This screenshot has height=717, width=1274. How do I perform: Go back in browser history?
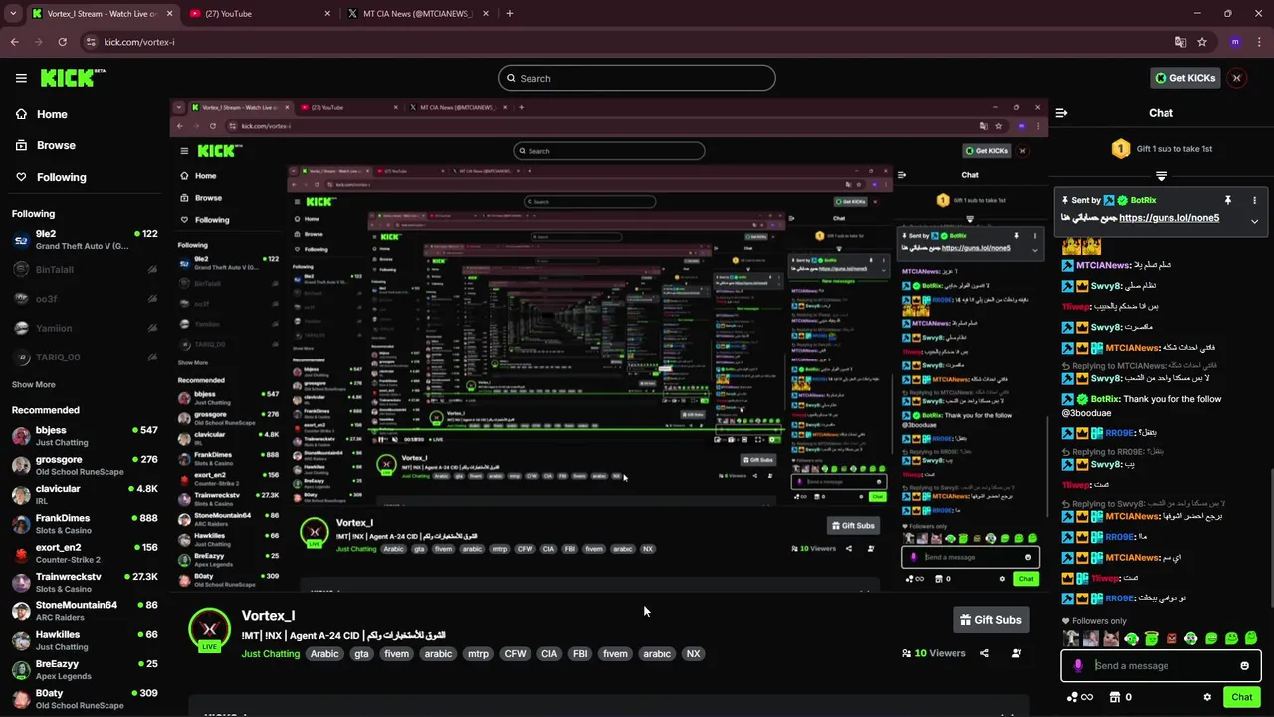pos(14,42)
